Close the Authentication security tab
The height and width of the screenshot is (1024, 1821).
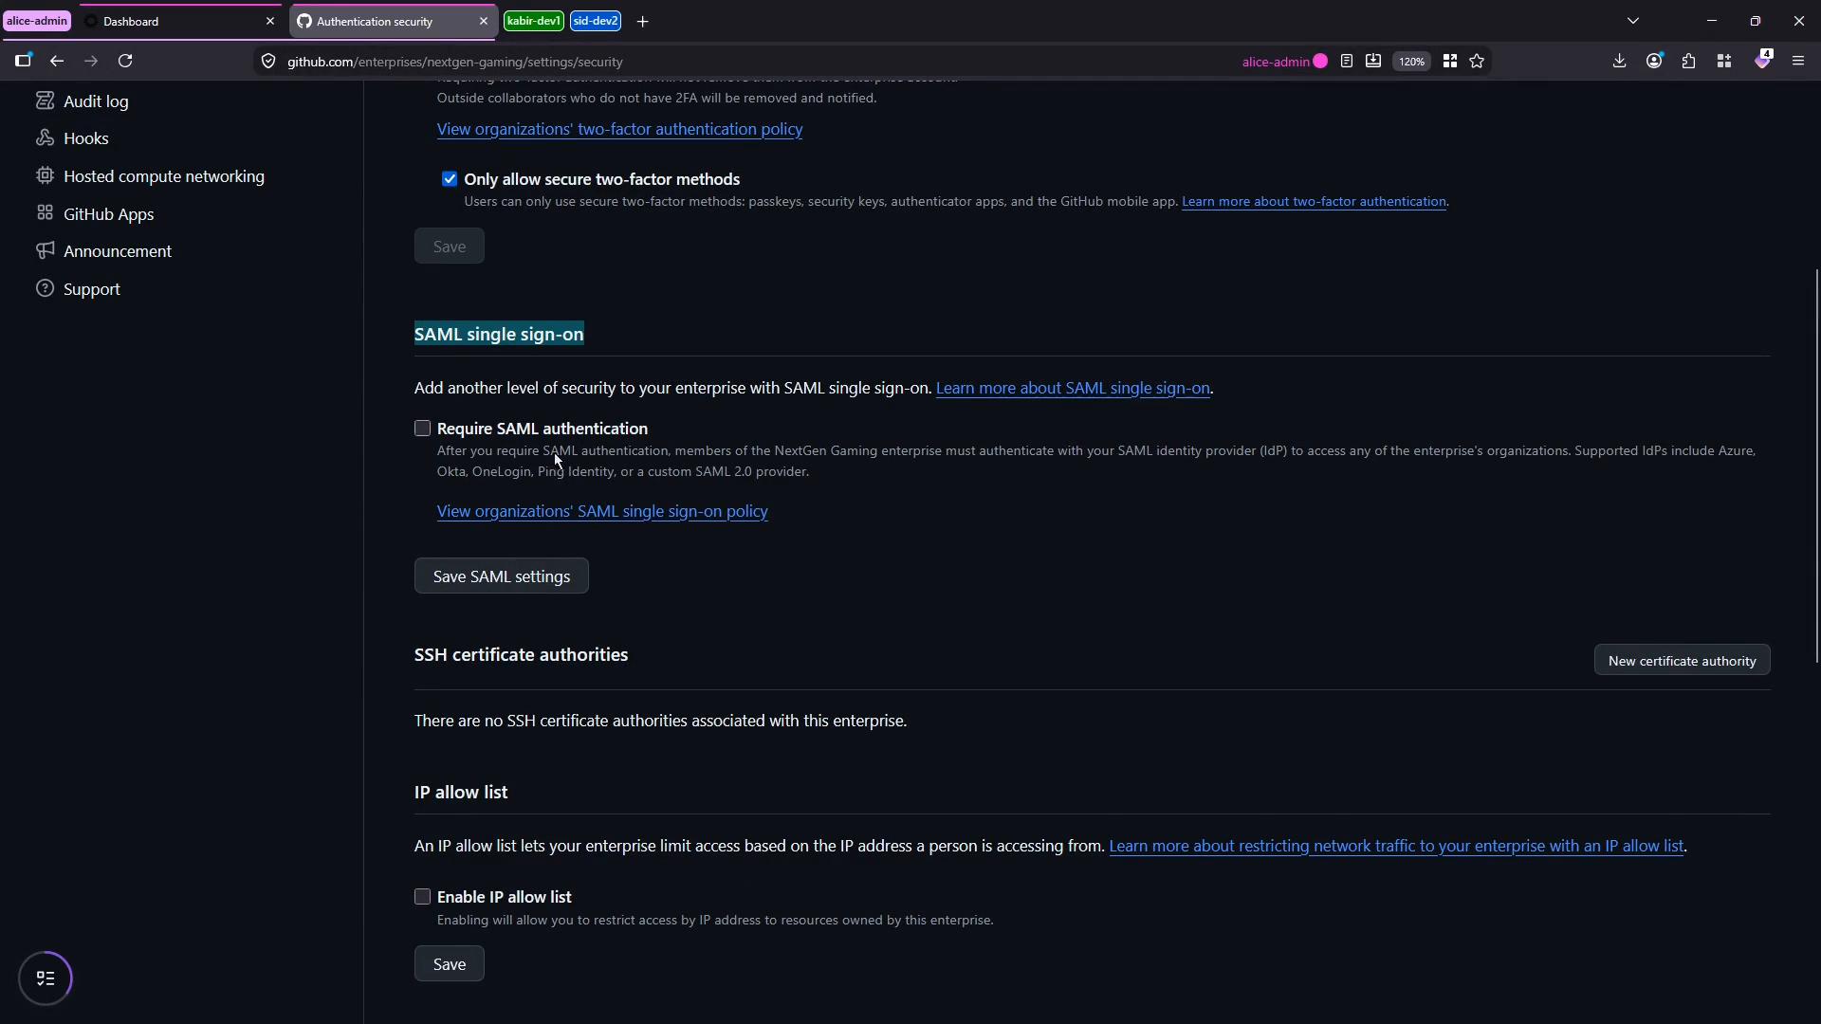483,21
